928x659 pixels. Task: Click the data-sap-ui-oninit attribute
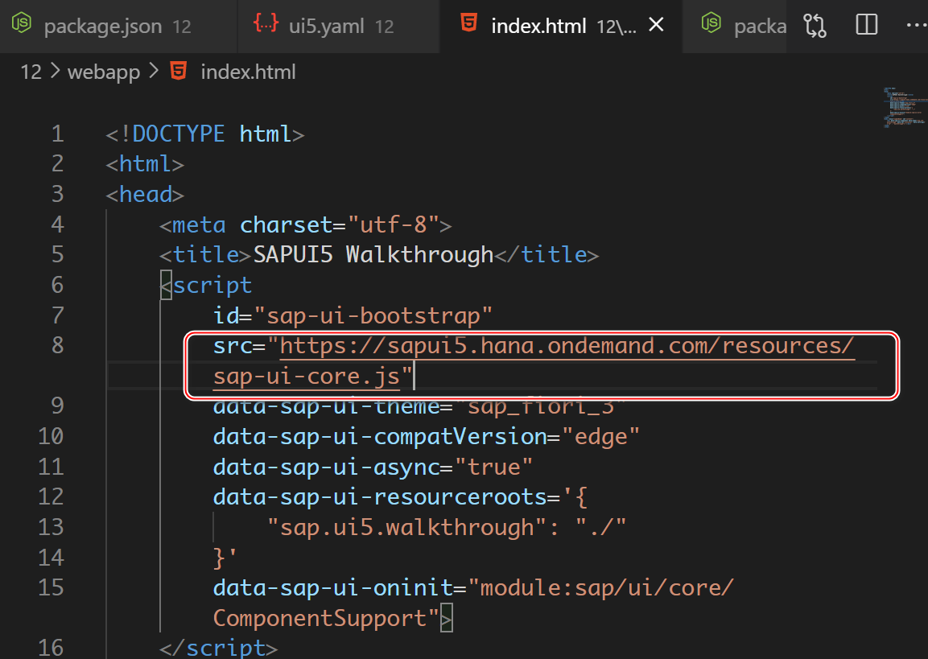pyautogui.click(x=333, y=589)
